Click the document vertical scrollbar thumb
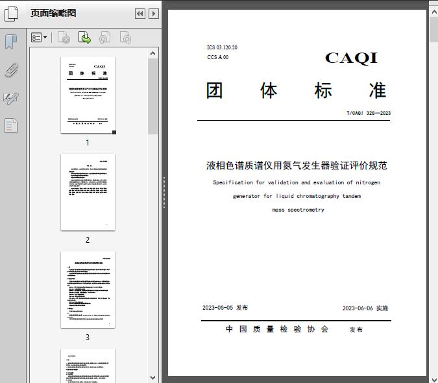Image resolution: width=438 pixels, height=383 pixels. 434,29
